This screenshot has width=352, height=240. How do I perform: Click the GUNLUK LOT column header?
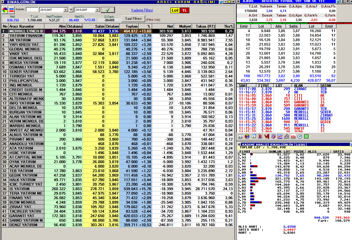click(279, 152)
